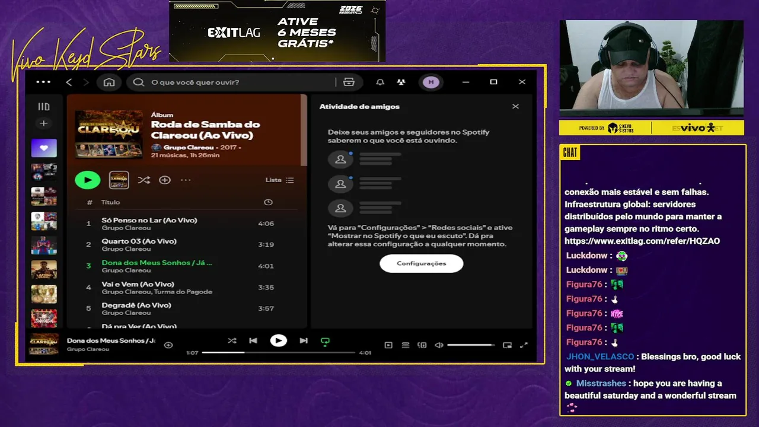Open Turma do Pagode artist link

[183, 292]
